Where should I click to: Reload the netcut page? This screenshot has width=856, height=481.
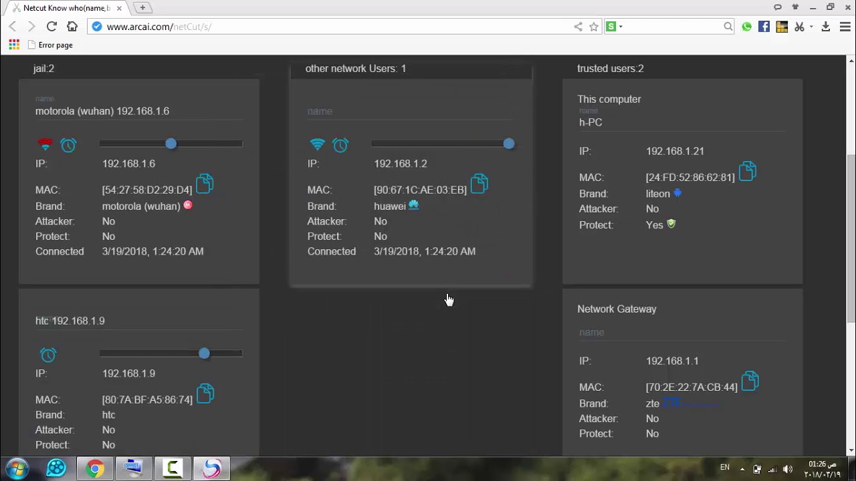click(x=51, y=27)
